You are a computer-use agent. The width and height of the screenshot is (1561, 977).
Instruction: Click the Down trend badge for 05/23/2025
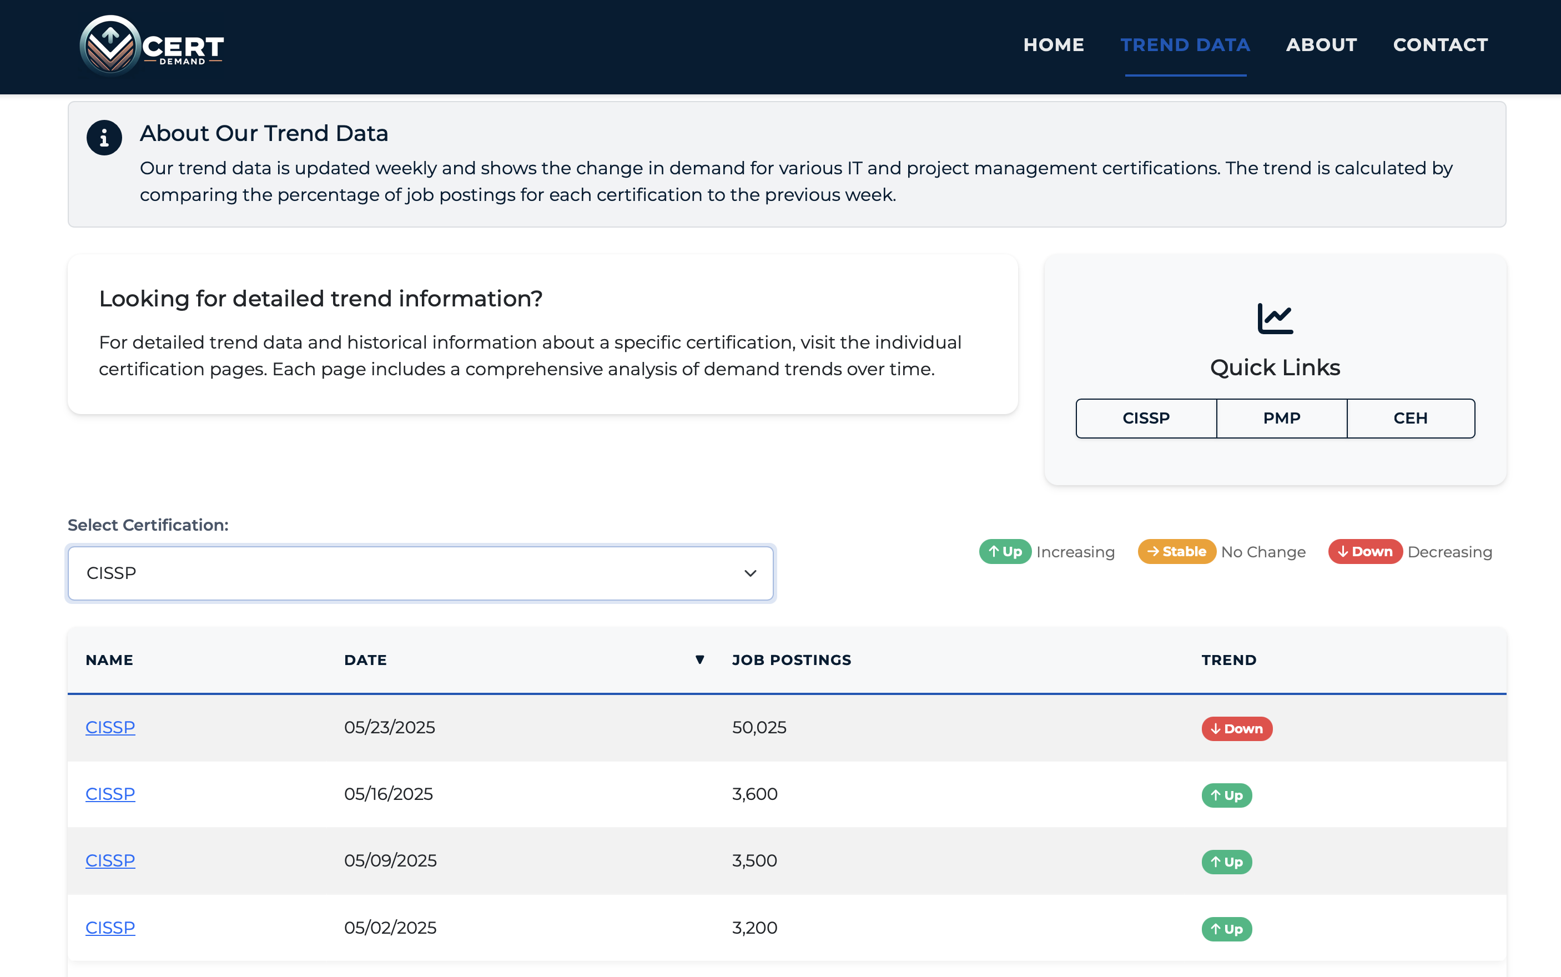pyautogui.click(x=1237, y=729)
